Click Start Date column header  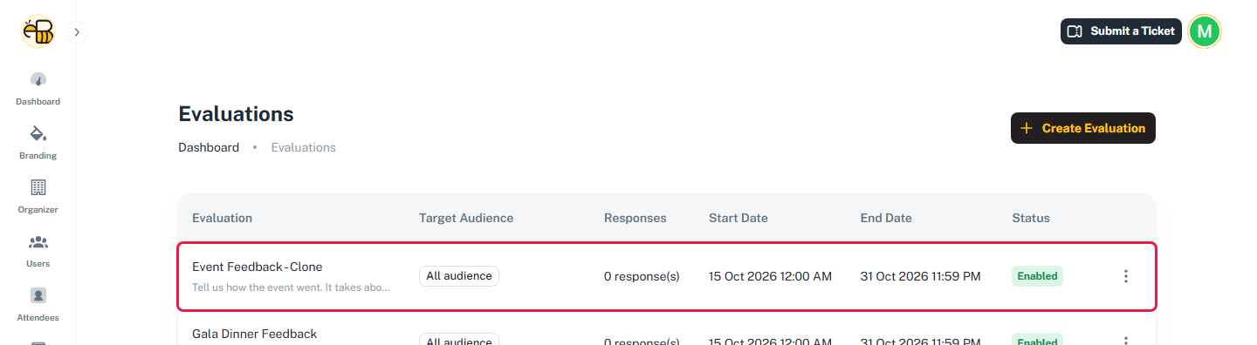click(738, 218)
